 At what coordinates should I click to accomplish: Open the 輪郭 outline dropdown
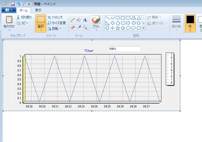154,17
